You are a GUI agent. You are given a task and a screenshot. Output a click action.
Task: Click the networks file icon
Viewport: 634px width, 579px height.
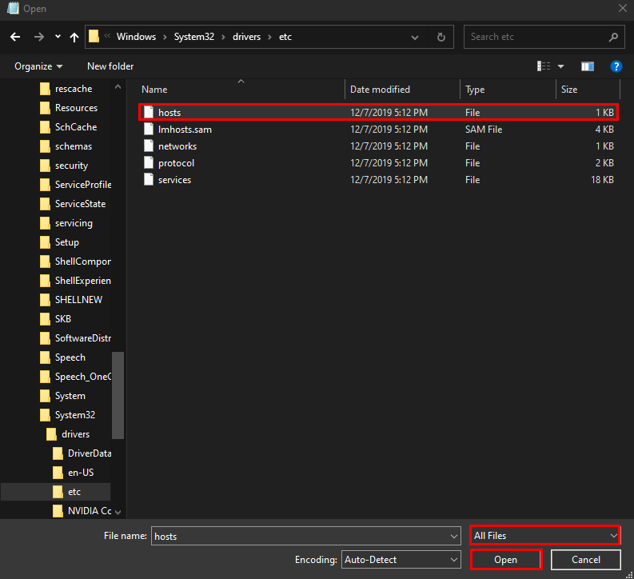pos(149,146)
